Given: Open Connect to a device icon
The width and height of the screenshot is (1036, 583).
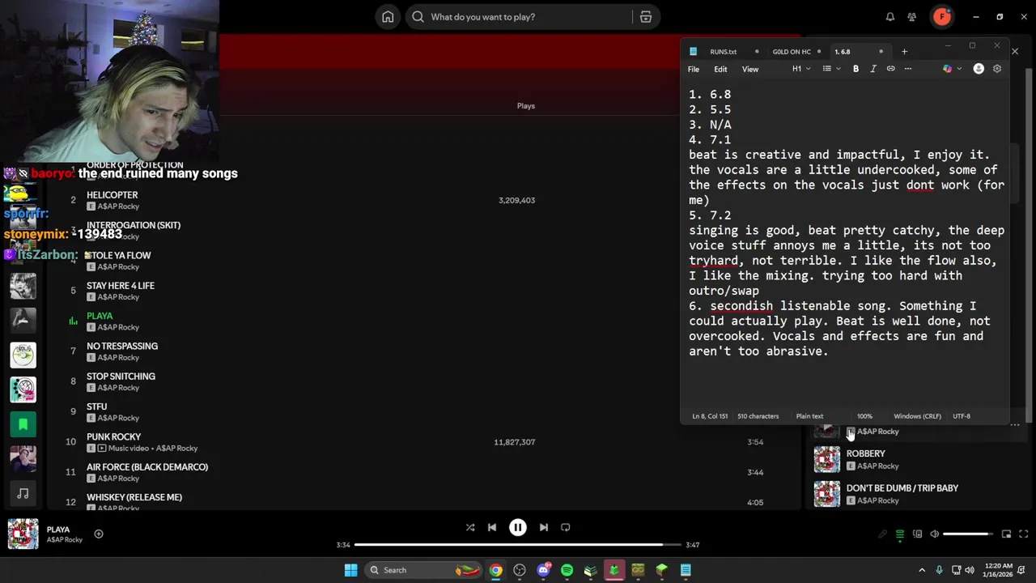Looking at the screenshot, I should [x=917, y=534].
